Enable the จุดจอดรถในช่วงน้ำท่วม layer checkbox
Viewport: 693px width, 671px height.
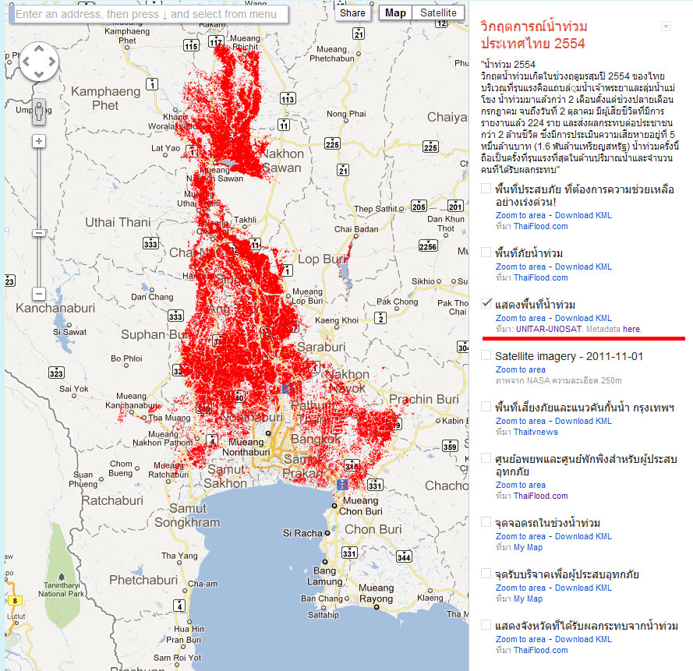tap(486, 521)
